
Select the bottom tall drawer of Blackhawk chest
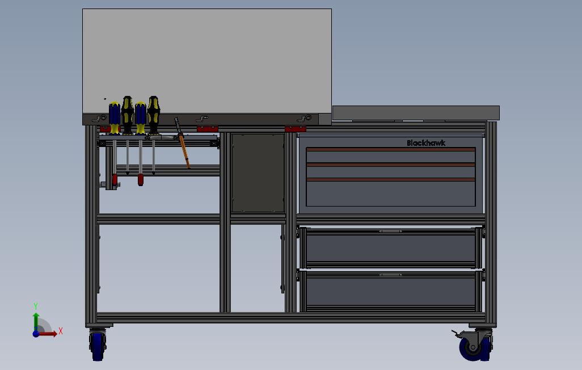(390, 193)
